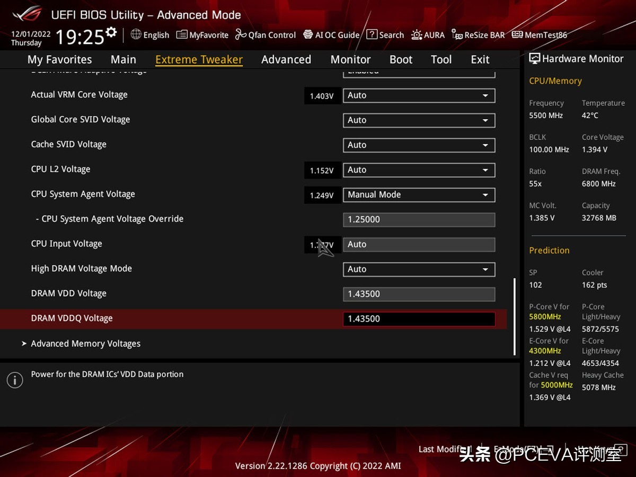Switch to the Boot tab
Viewport: 636px width, 477px height.
click(401, 59)
